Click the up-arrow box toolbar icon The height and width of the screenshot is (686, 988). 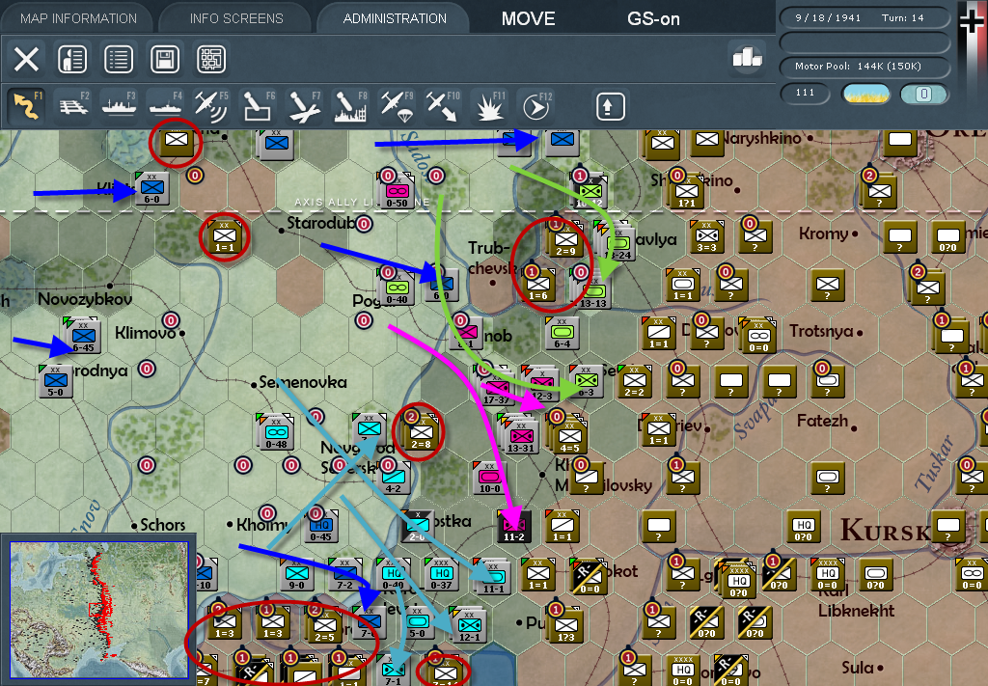point(610,106)
